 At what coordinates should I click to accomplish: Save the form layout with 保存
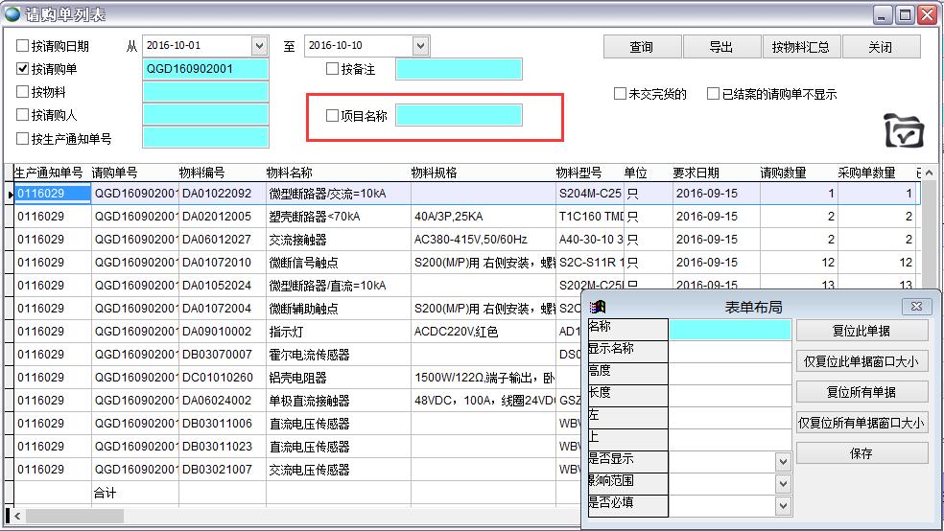[861, 453]
